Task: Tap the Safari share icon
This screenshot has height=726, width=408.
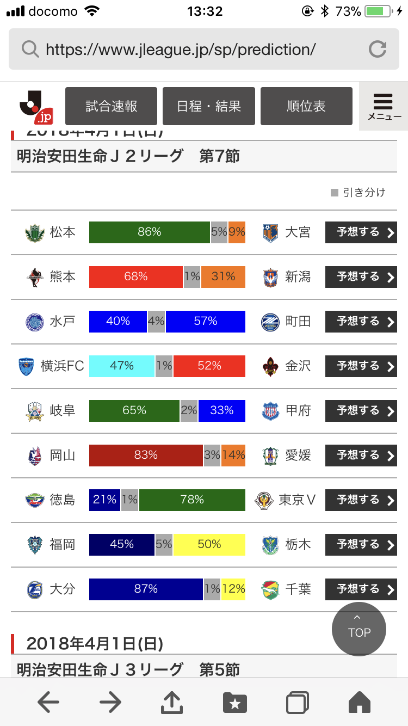Action: (172, 703)
